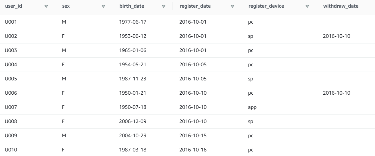Select the register date 2016-10-15 cell
The image size is (375, 156).
pos(193,136)
